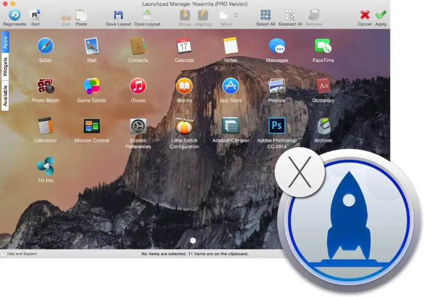The height and width of the screenshot is (297, 424).
Task: Select the App Store icon
Action: click(231, 86)
